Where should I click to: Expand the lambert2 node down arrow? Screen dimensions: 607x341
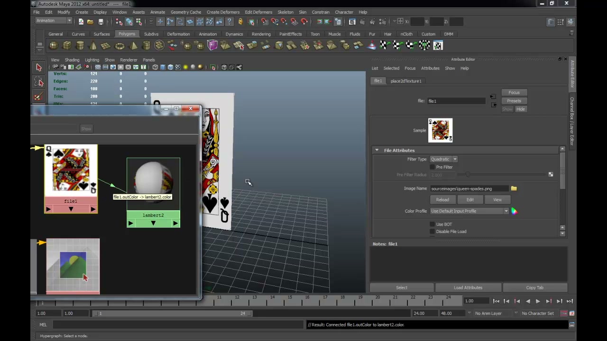153,223
